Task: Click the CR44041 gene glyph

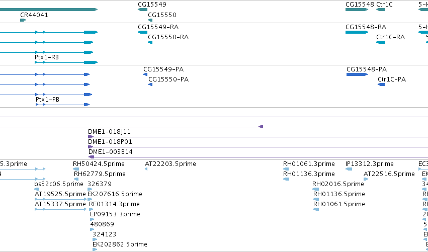Action: click(23, 20)
